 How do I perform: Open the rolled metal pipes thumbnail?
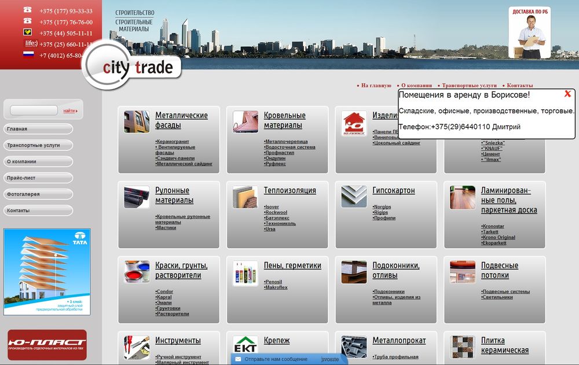click(354, 347)
